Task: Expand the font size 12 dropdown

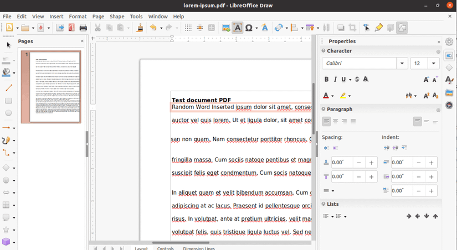Action: [x=434, y=64]
